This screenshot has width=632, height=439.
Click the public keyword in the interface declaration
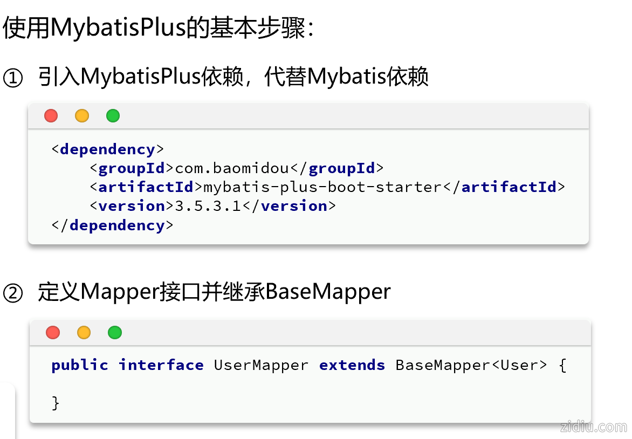[x=80, y=365]
